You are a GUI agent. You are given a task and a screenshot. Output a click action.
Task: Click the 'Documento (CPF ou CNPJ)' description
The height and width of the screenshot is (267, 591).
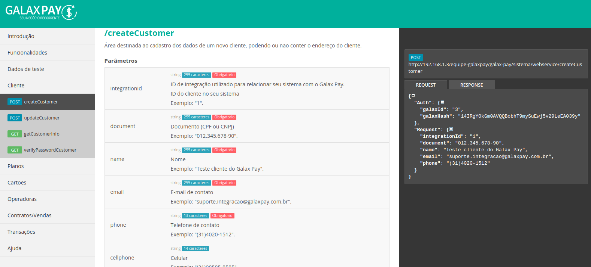(x=202, y=127)
